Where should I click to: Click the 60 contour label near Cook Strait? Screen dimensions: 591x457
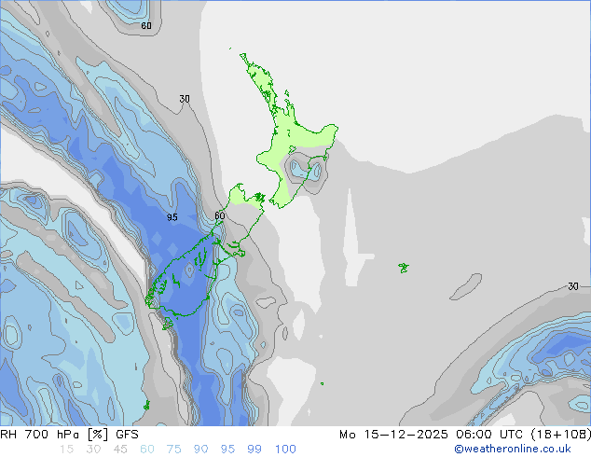[220, 215]
